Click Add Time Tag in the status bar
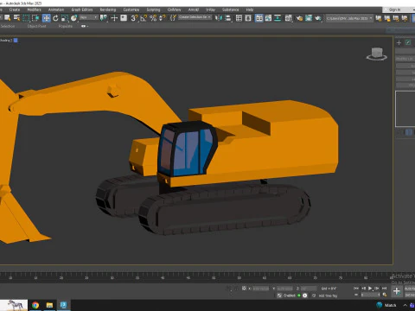415x311 pixels. [x=328, y=295]
